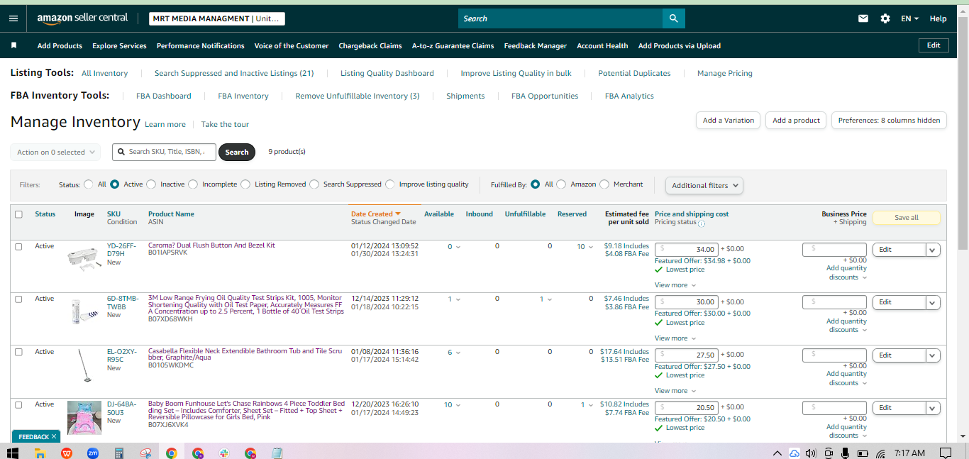Select the Listing Removed status filter

point(245,184)
